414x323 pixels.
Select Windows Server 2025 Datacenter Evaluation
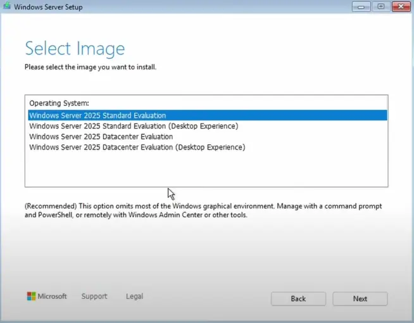pyautogui.click(x=101, y=137)
